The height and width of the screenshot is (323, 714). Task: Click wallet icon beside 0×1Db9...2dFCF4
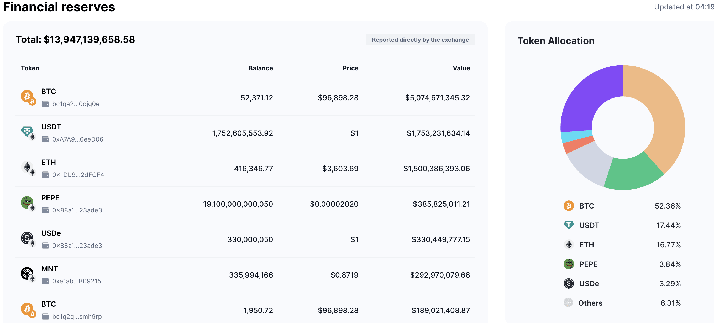45,175
